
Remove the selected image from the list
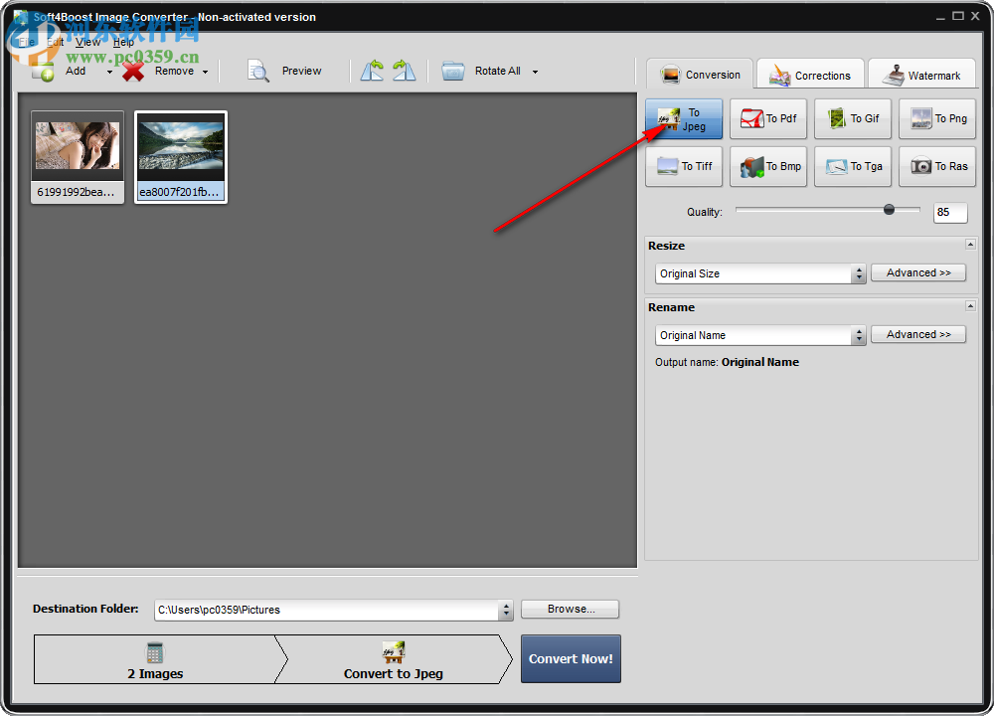pyautogui.click(x=164, y=71)
